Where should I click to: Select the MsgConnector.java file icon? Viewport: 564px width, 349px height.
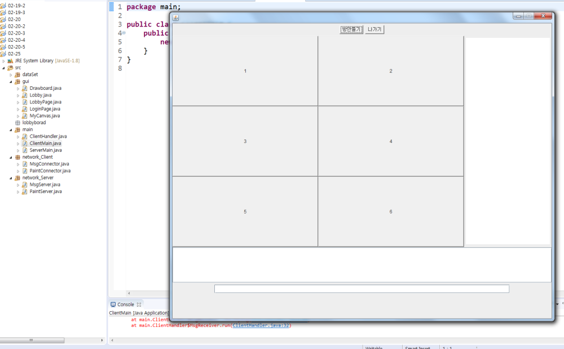[x=24, y=164]
